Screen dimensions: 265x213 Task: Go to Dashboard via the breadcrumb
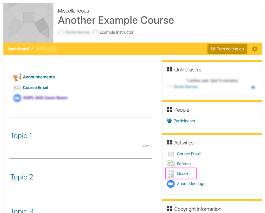click(x=18, y=49)
